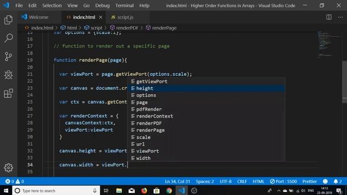Click line number 19 in the gutter
347x195 pixels.
[x=30, y=60]
